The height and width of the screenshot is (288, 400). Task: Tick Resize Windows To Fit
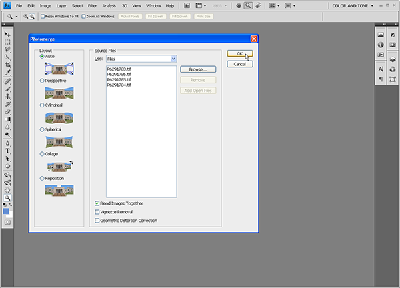43,16
